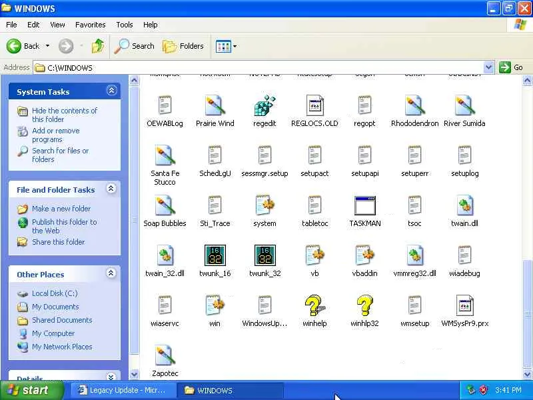This screenshot has width=533, height=400.
Task: Select the twain.dll file icon
Action: (x=464, y=205)
